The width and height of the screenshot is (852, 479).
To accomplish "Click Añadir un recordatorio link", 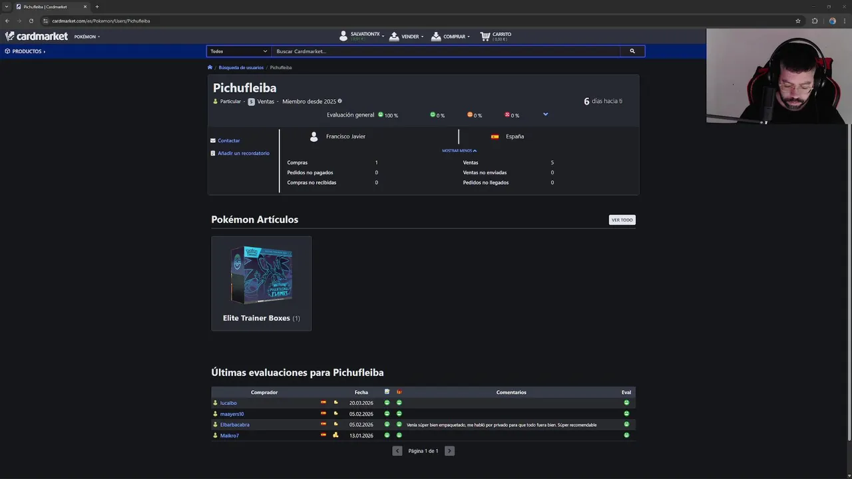I will click(243, 153).
